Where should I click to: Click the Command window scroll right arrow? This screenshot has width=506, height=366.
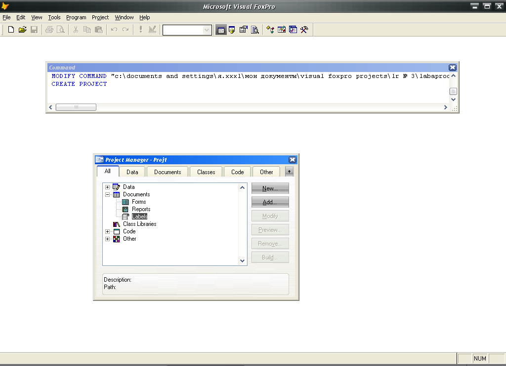pos(446,107)
